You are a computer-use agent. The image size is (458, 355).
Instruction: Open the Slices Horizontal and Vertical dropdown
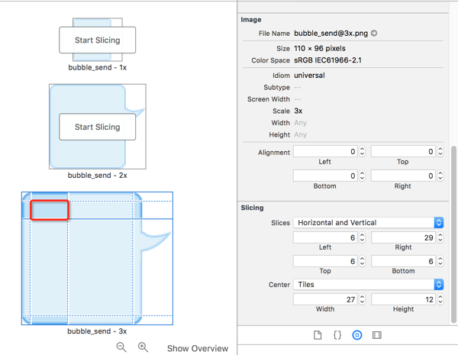click(369, 223)
